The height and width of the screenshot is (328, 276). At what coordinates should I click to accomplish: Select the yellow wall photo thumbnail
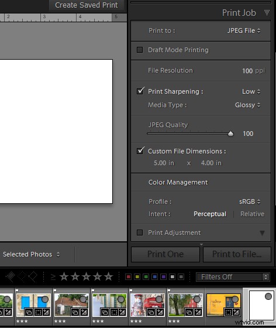pos(223,305)
